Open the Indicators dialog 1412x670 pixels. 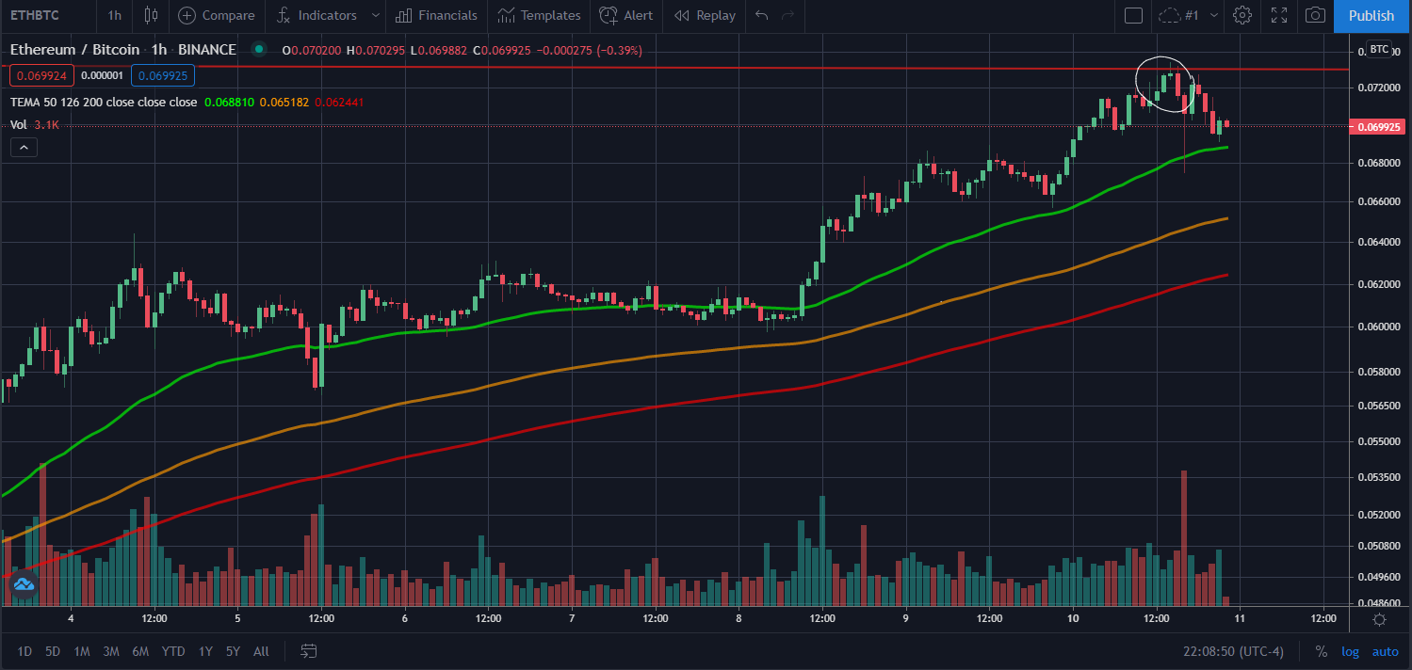(x=316, y=15)
